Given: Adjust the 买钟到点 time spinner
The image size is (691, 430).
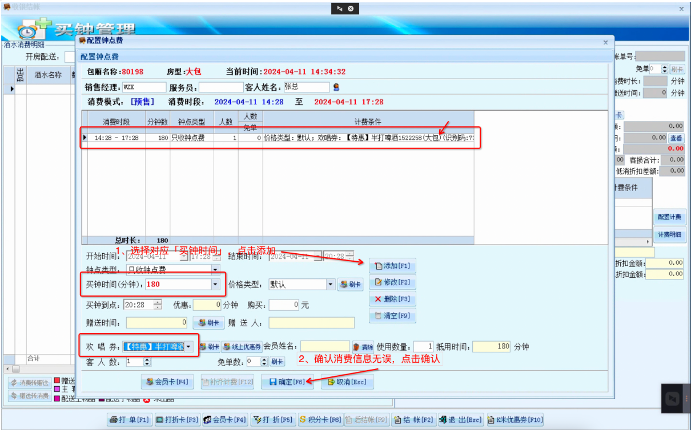Looking at the screenshot, I should coord(158,305).
